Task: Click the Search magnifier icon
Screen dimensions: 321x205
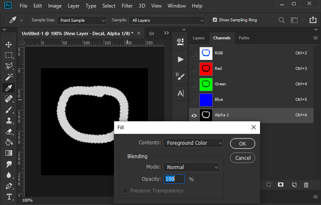Action: (282, 20)
